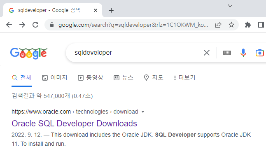Start a voice search with microphone
266x156 pixels.
pyautogui.click(x=243, y=53)
